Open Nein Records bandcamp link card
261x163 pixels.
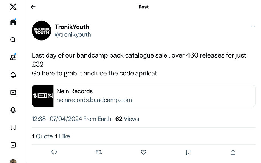(143, 96)
